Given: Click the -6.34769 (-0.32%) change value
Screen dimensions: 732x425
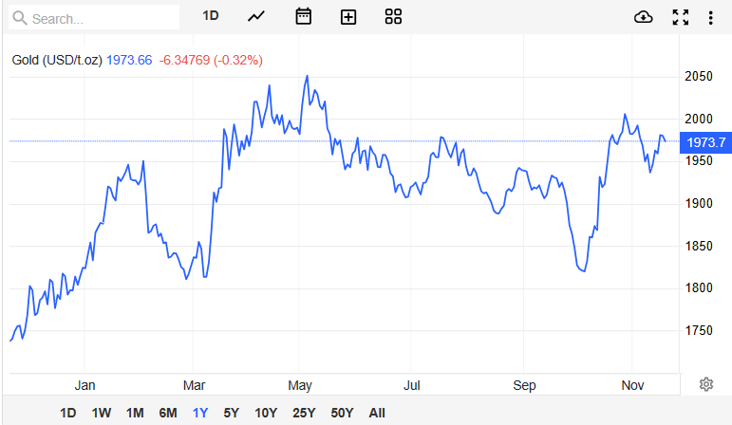Looking at the screenshot, I should click(211, 60).
